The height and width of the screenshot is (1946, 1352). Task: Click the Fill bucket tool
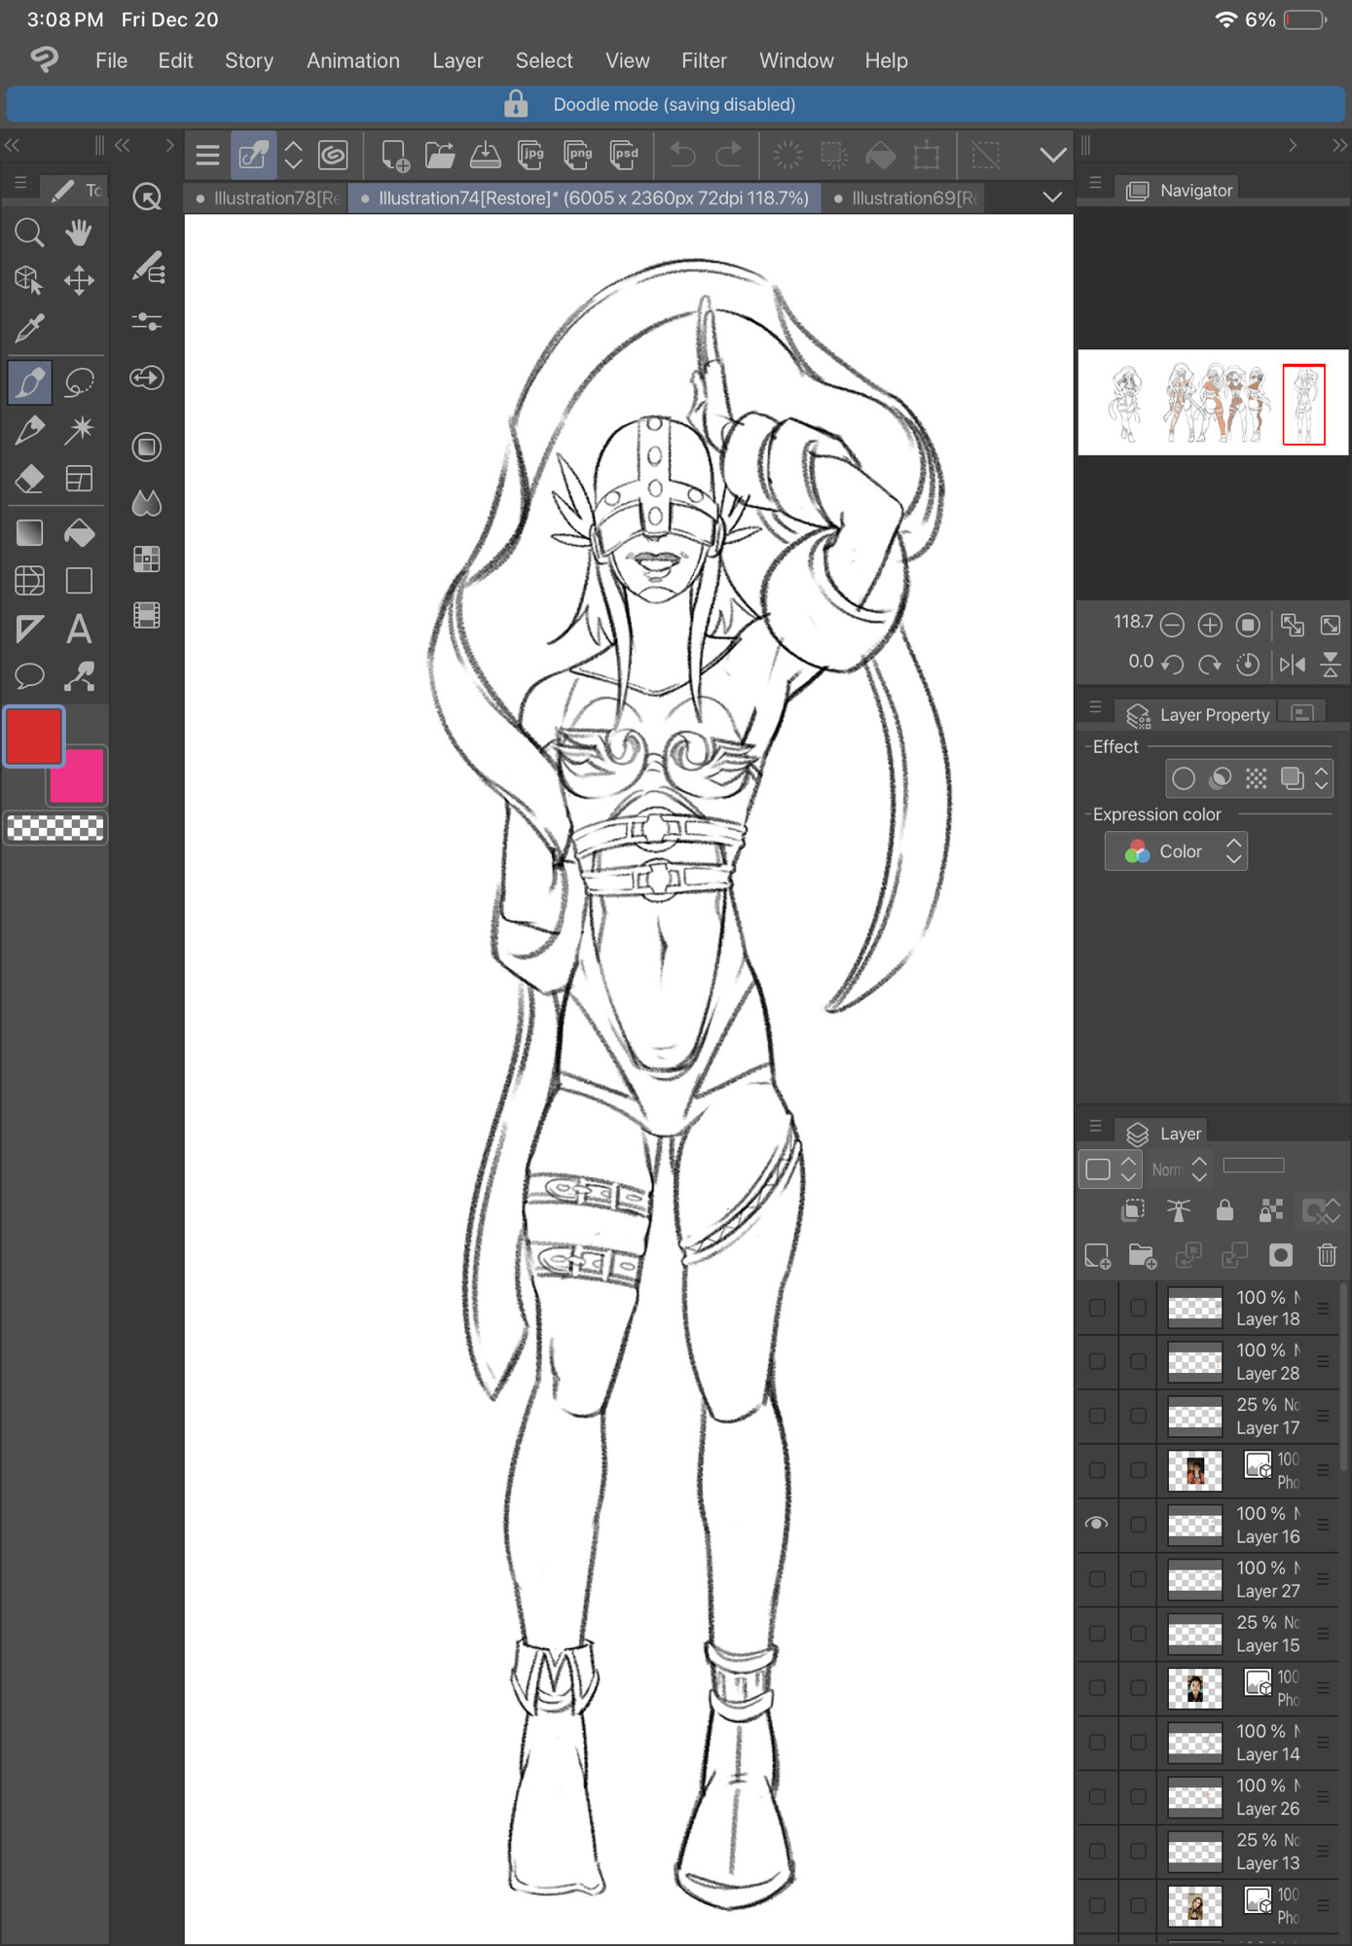(79, 532)
